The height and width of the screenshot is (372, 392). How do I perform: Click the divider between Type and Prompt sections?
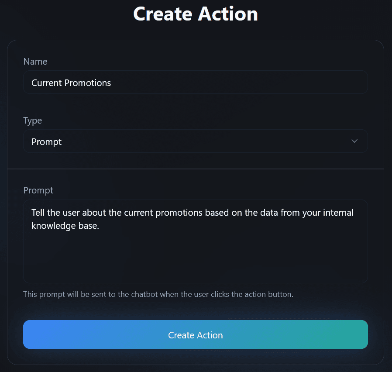click(x=195, y=168)
